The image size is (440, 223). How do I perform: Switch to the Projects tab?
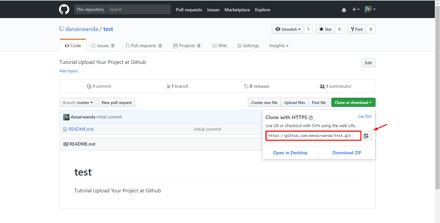click(x=187, y=46)
